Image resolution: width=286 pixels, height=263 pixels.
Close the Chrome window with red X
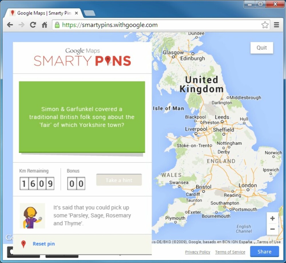click(275, 4)
